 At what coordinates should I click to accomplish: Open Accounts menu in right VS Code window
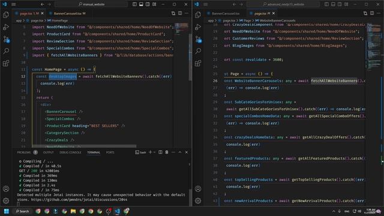(198, 189)
